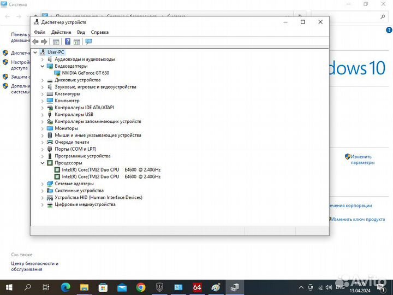Select User-PC computer name

point(56,52)
